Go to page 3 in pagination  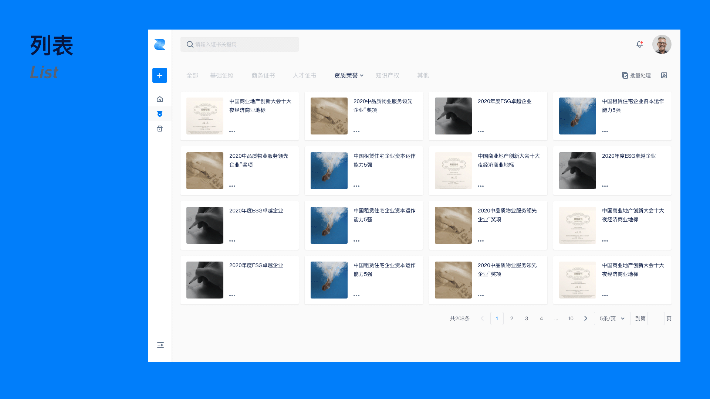[527, 318]
